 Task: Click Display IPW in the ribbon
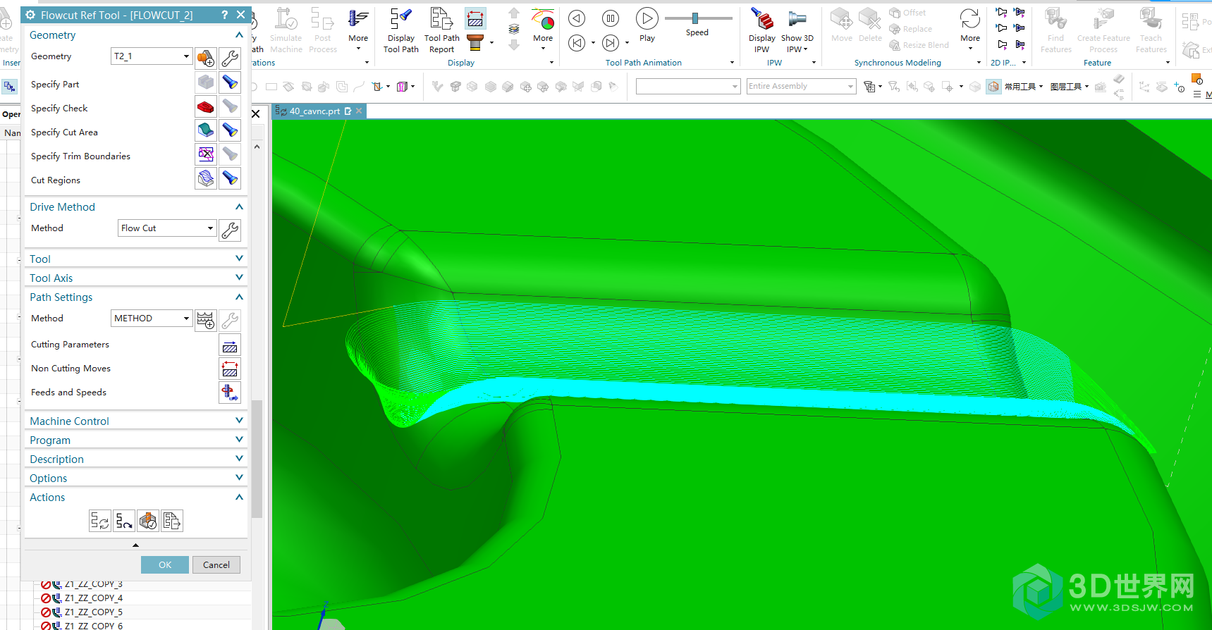pos(761,30)
